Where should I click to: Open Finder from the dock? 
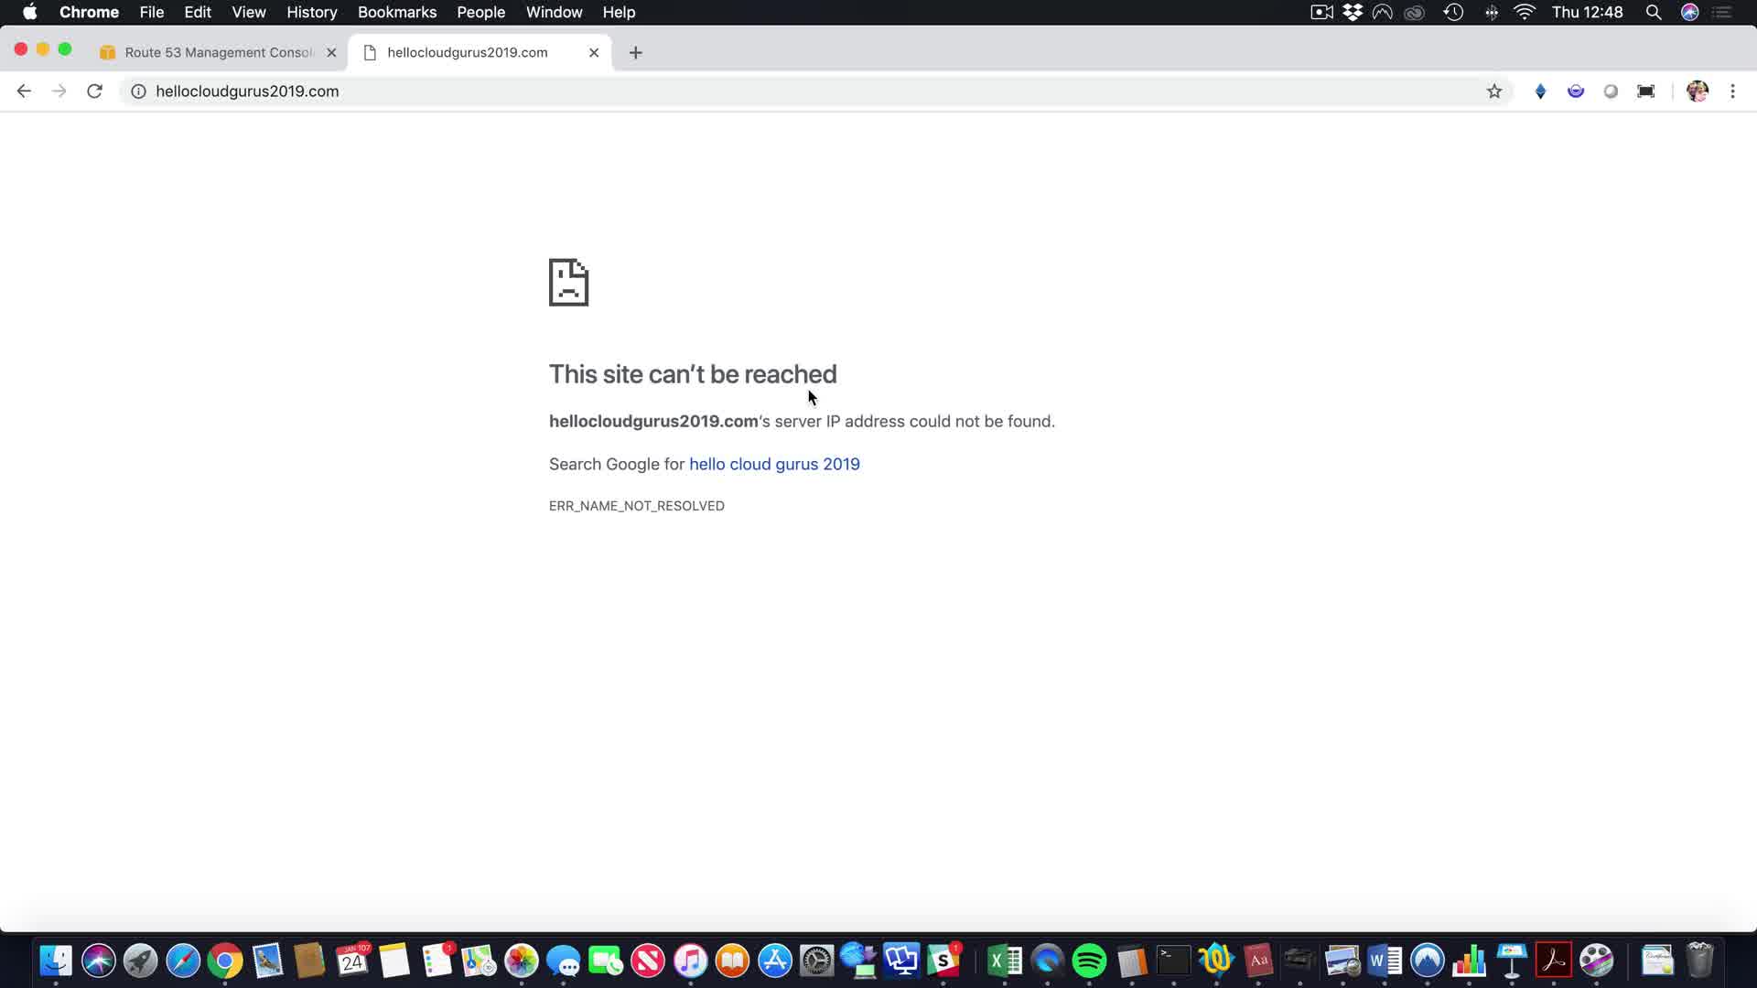56,961
